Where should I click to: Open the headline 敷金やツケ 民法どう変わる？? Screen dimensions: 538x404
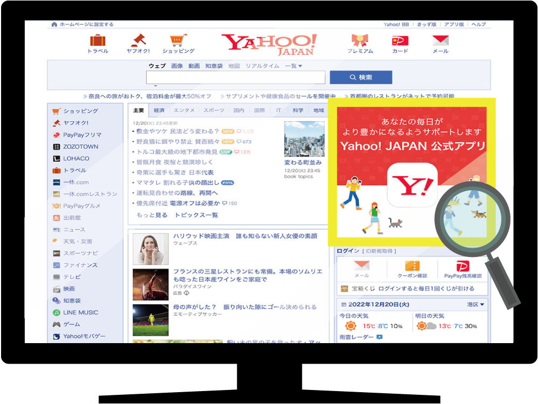click(178, 131)
